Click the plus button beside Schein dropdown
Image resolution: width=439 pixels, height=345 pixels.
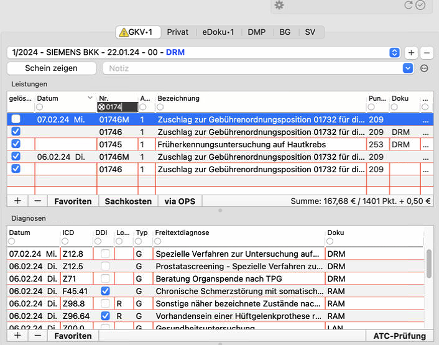point(411,53)
